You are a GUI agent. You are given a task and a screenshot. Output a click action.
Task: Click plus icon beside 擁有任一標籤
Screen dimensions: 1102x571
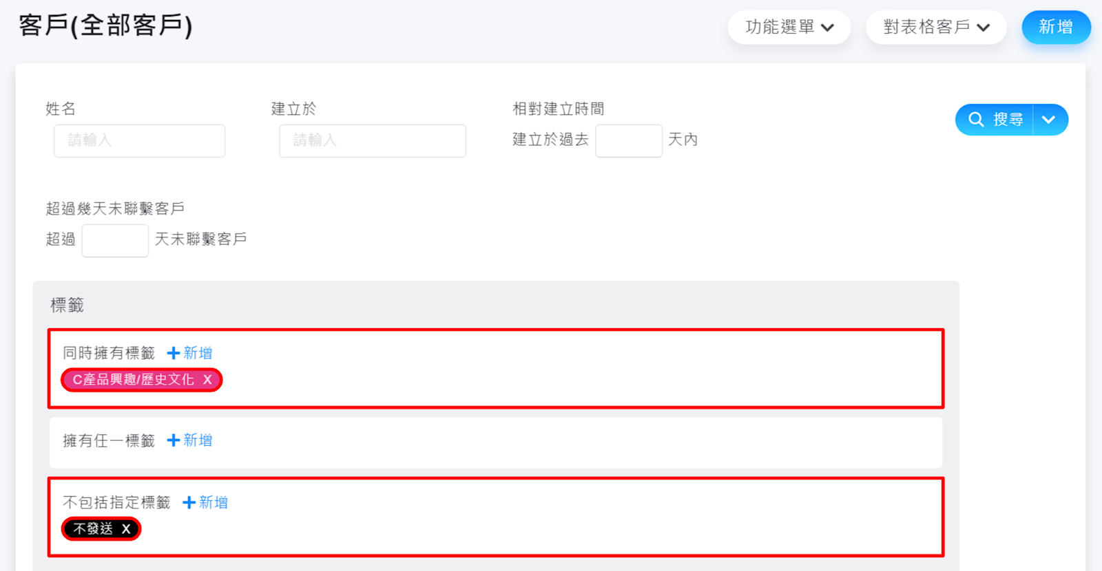point(174,440)
